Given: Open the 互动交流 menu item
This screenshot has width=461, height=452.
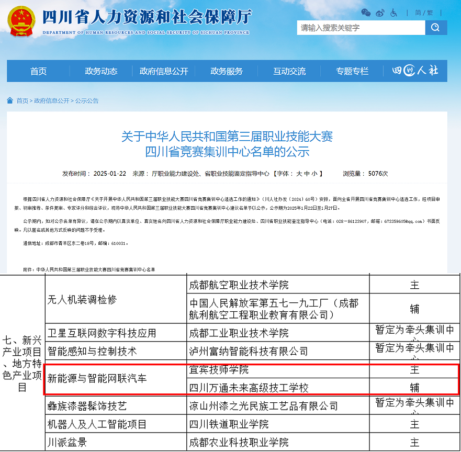Looking at the screenshot, I should [289, 71].
